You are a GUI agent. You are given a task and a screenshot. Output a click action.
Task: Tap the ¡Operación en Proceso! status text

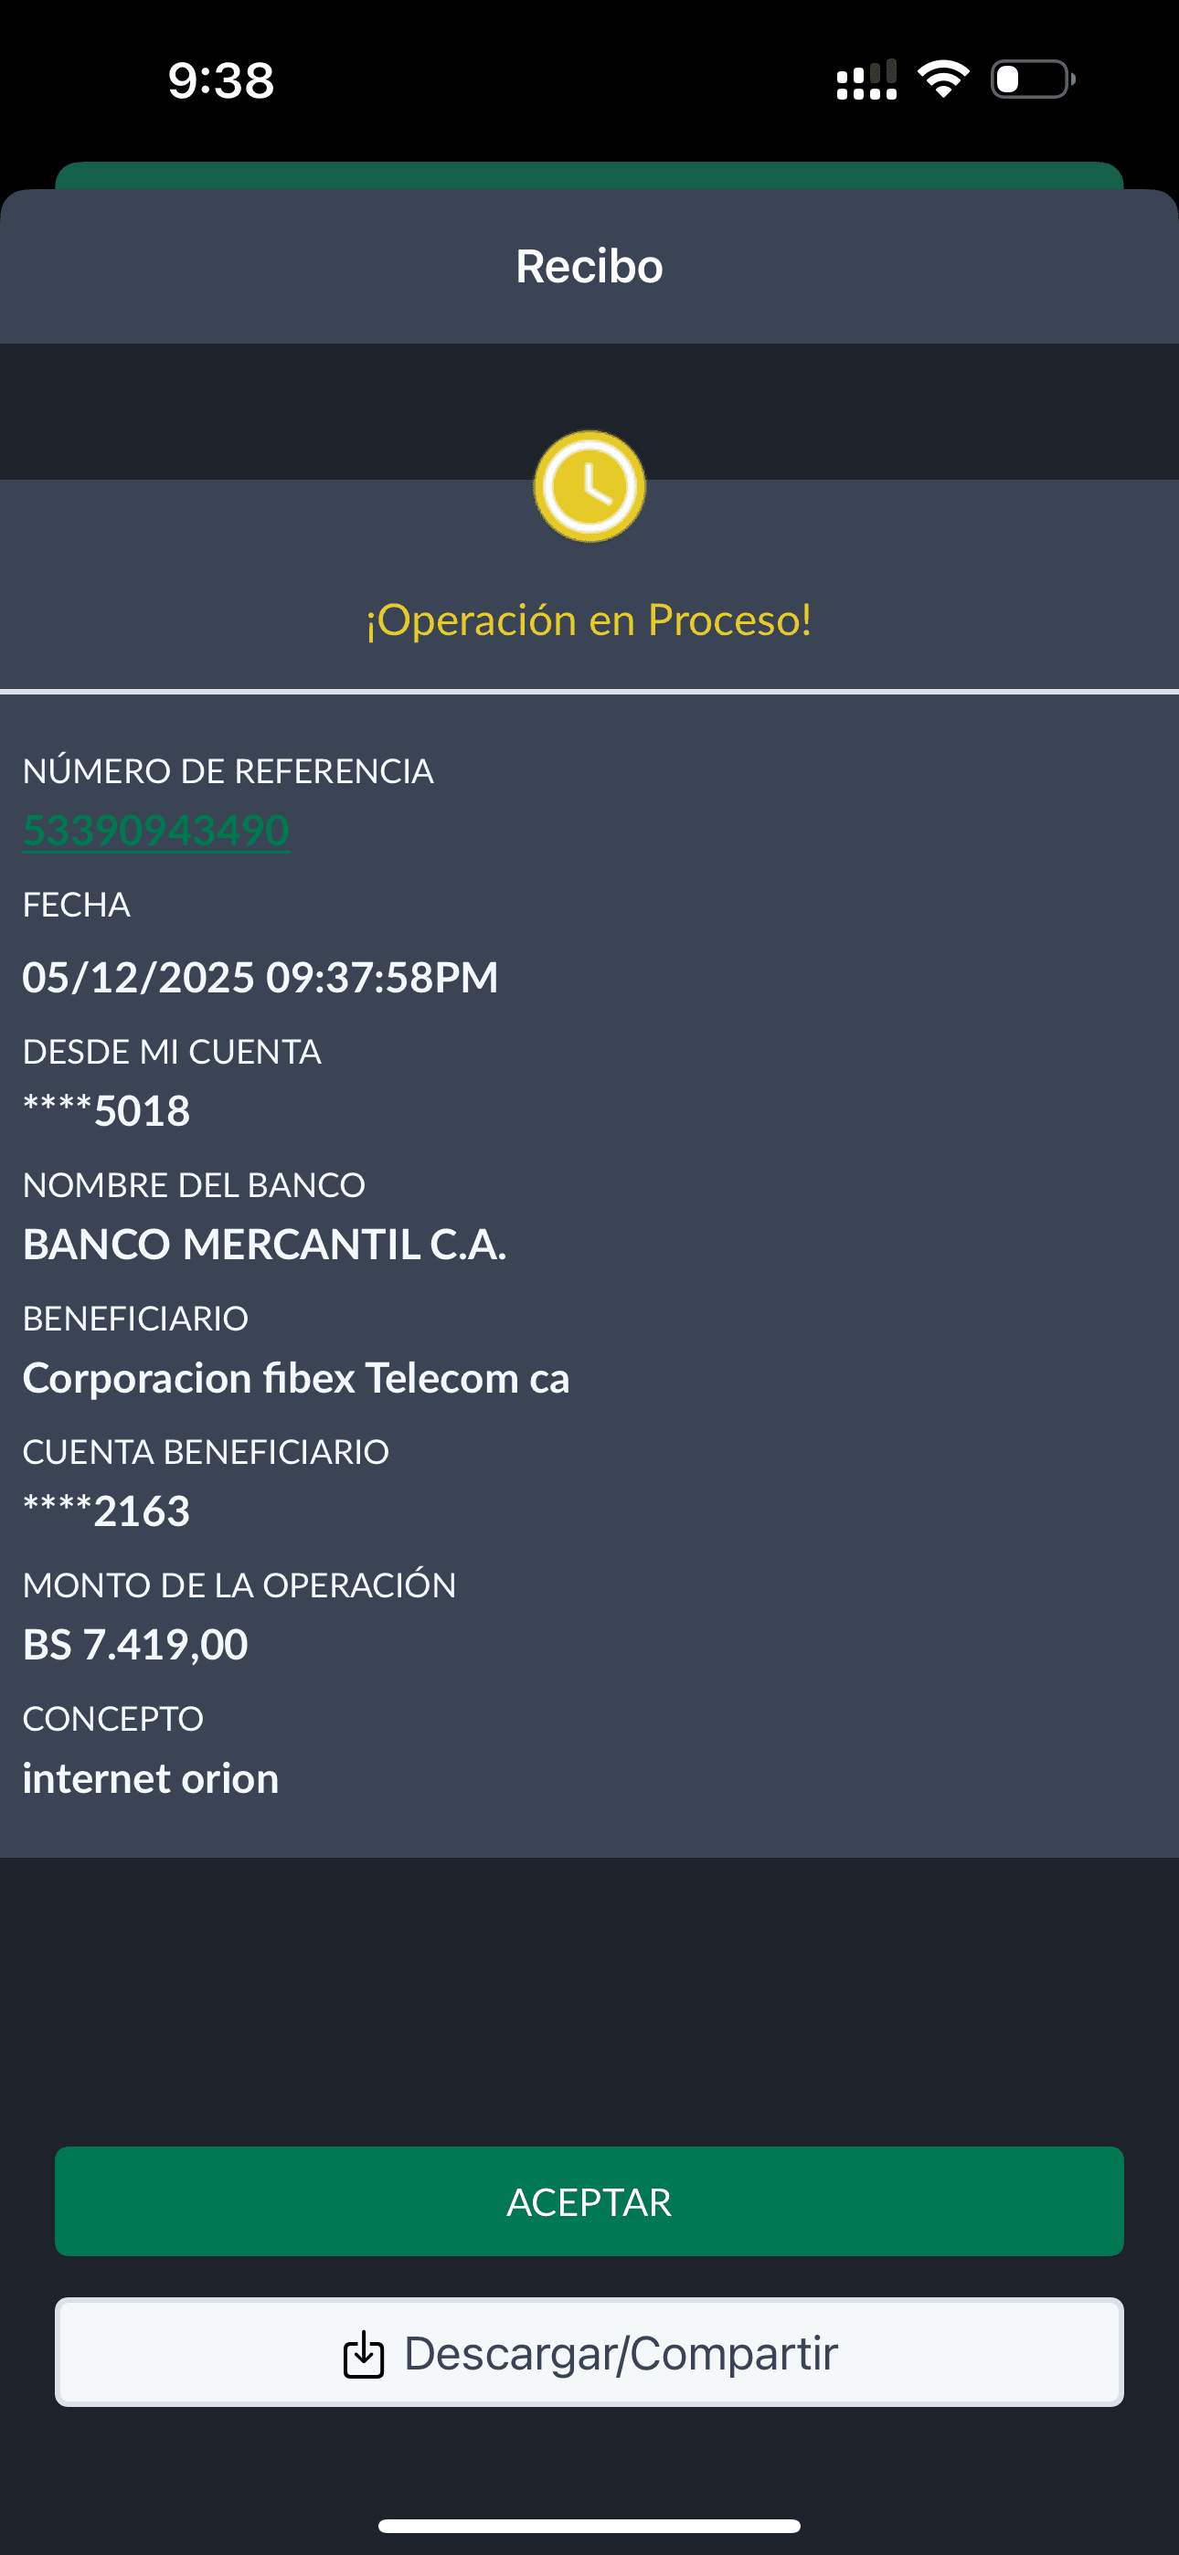click(589, 620)
